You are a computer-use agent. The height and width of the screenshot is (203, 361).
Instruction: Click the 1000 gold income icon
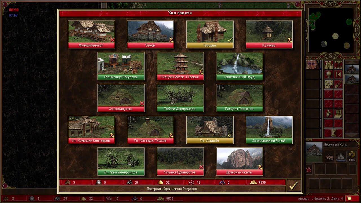(352, 156)
